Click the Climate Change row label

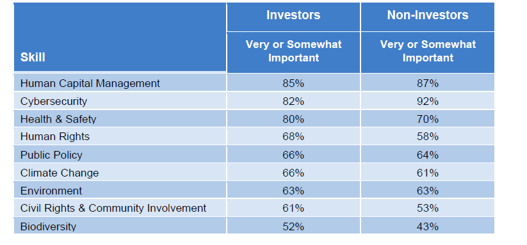click(60, 173)
